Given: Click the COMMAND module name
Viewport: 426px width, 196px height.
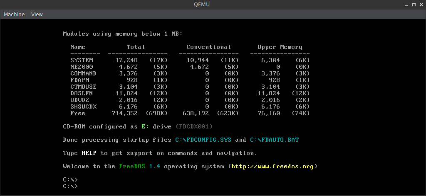Looking at the screenshot, I should pos(83,74).
